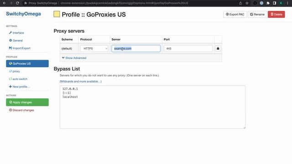Click the share icon in address bar

click(x=240, y=3)
